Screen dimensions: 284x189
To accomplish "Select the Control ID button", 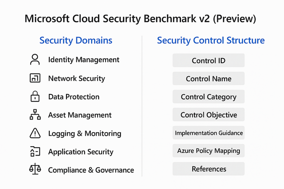I will (x=209, y=60).
